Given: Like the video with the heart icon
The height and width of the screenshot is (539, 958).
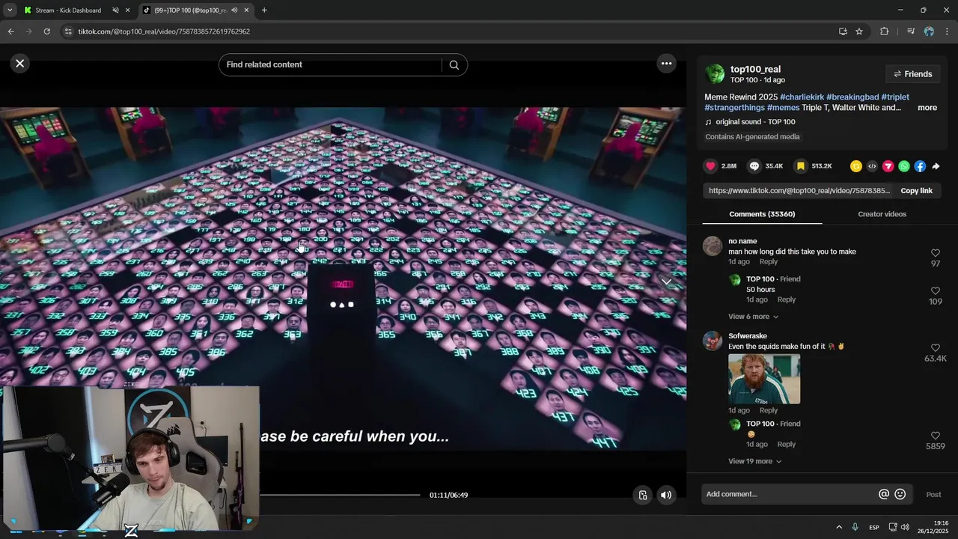Looking at the screenshot, I should coord(710,166).
